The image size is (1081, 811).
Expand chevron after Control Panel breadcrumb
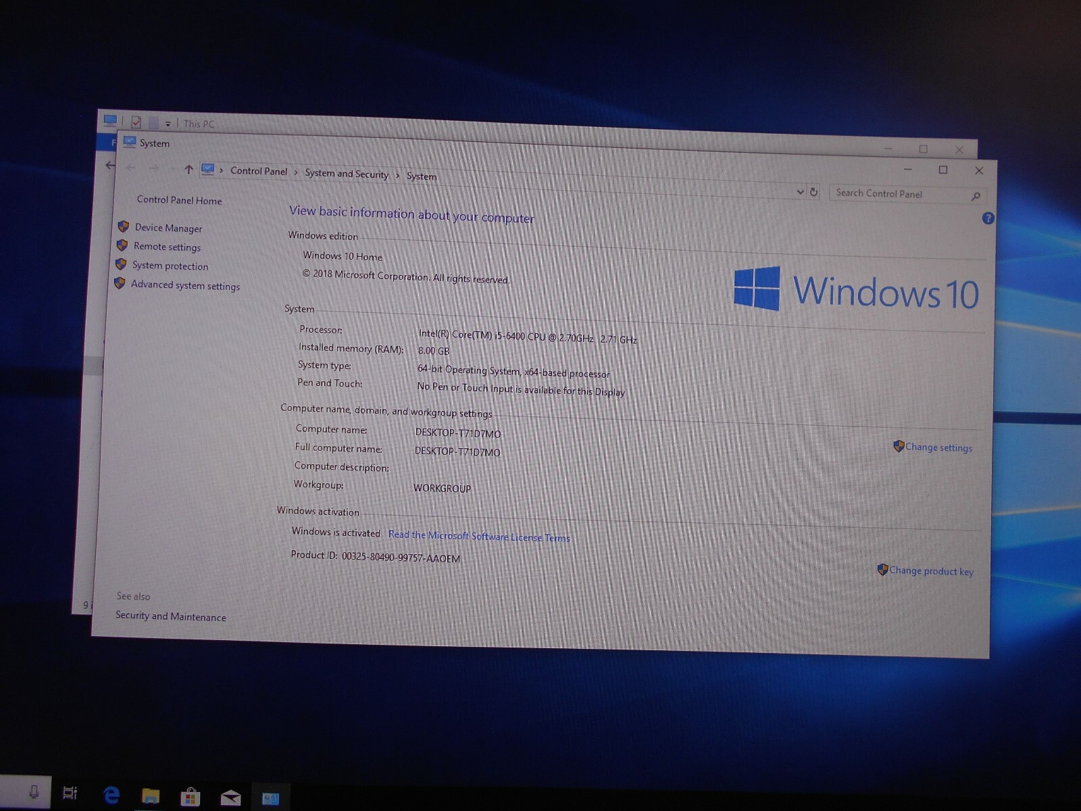tap(296, 172)
